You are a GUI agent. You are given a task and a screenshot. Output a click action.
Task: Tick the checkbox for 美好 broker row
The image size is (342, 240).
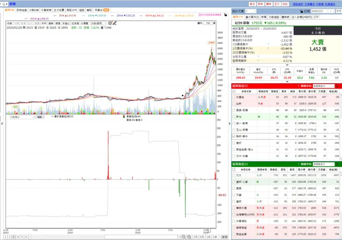click(x=233, y=143)
